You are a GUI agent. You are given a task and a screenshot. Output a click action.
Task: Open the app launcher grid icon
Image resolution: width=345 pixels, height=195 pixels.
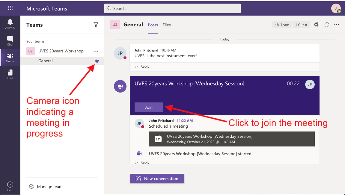(x=10, y=8)
